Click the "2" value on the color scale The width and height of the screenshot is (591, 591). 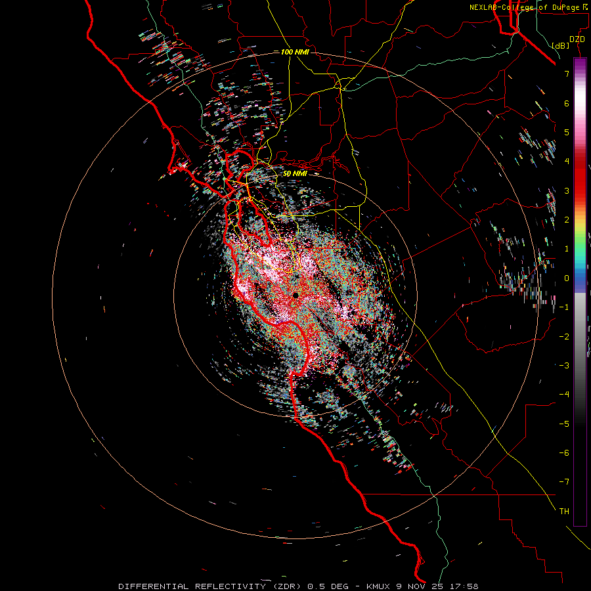(567, 220)
